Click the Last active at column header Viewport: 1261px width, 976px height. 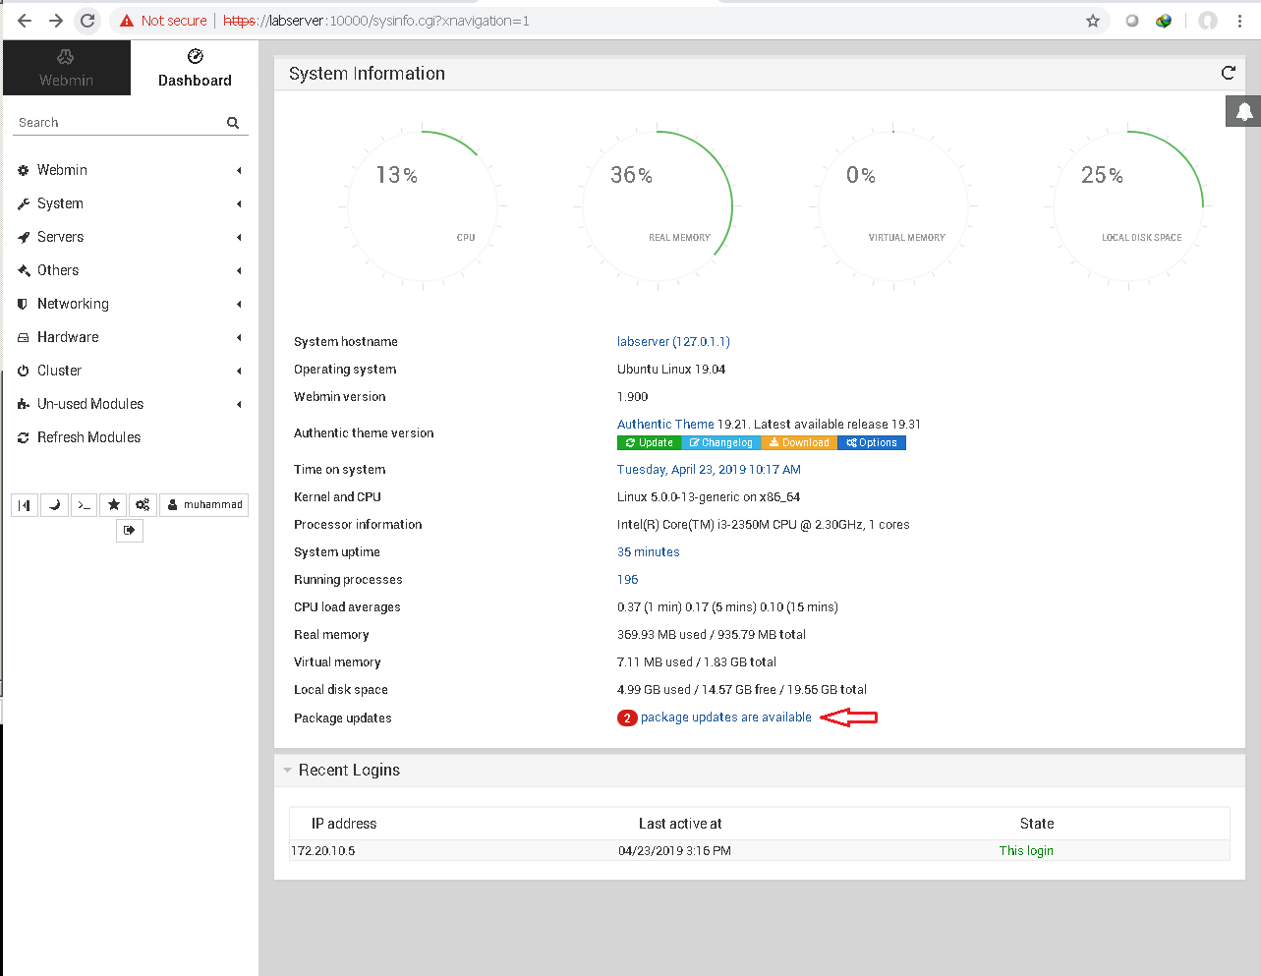pyautogui.click(x=680, y=824)
